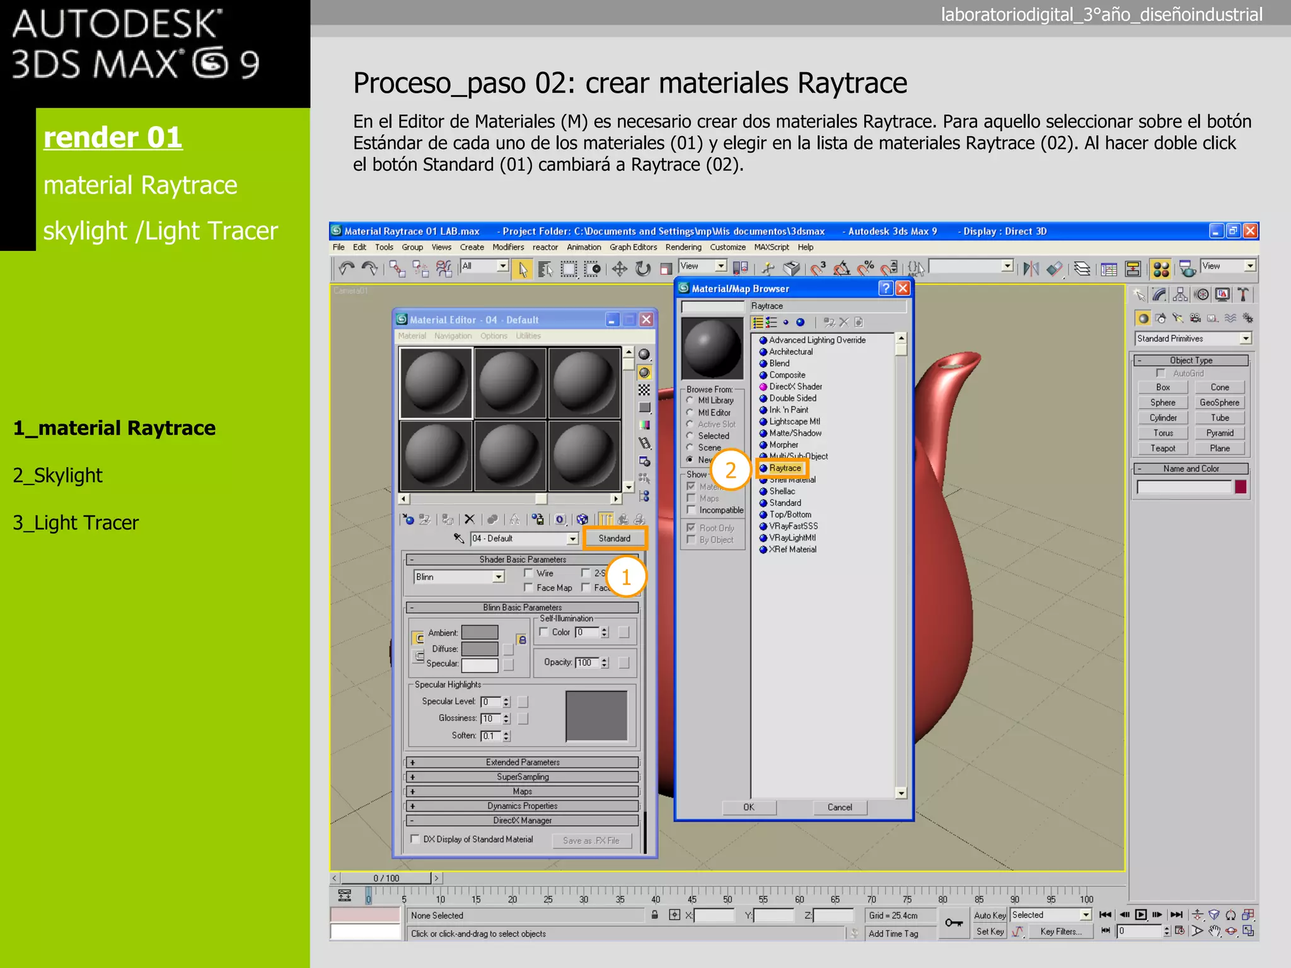Open the Graph Editors menu
The height and width of the screenshot is (968, 1291).
[x=633, y=247]
